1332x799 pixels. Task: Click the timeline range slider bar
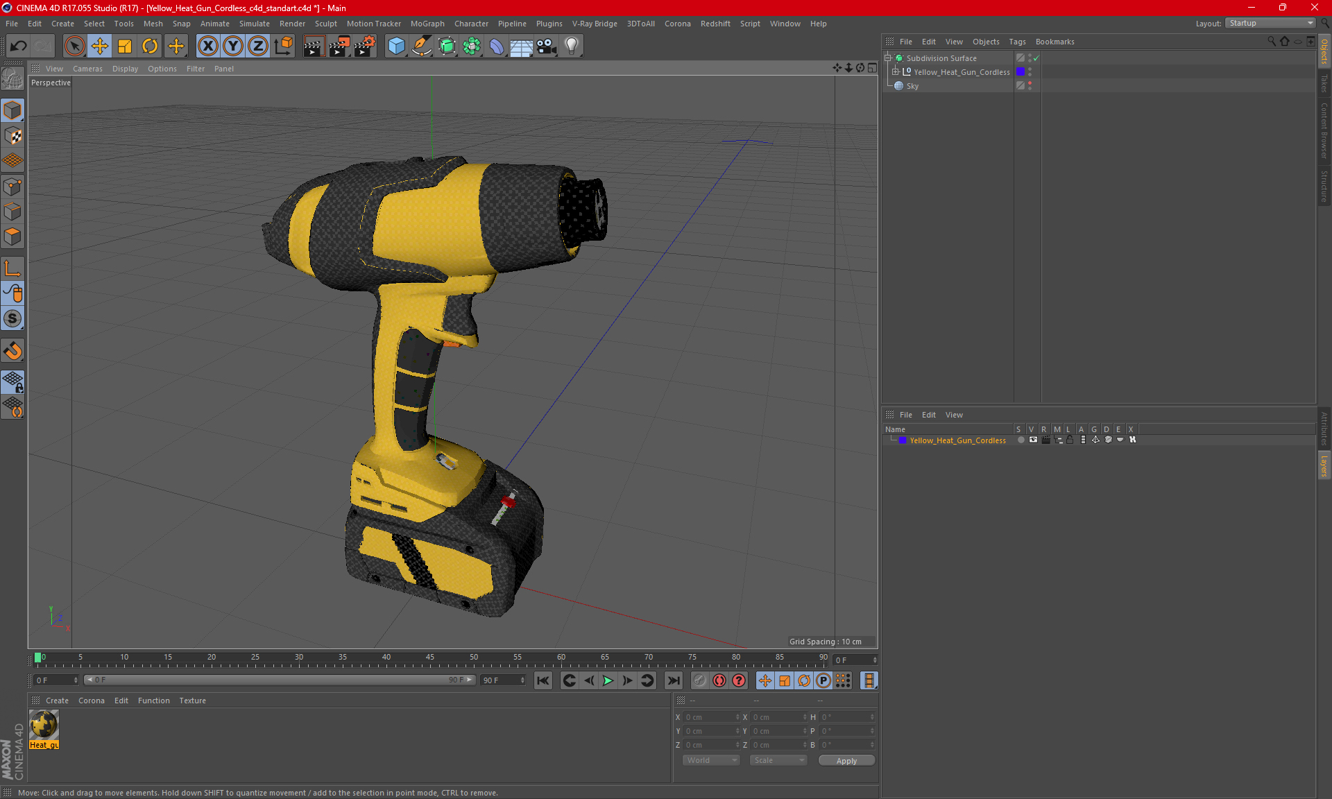pos(280,680)
